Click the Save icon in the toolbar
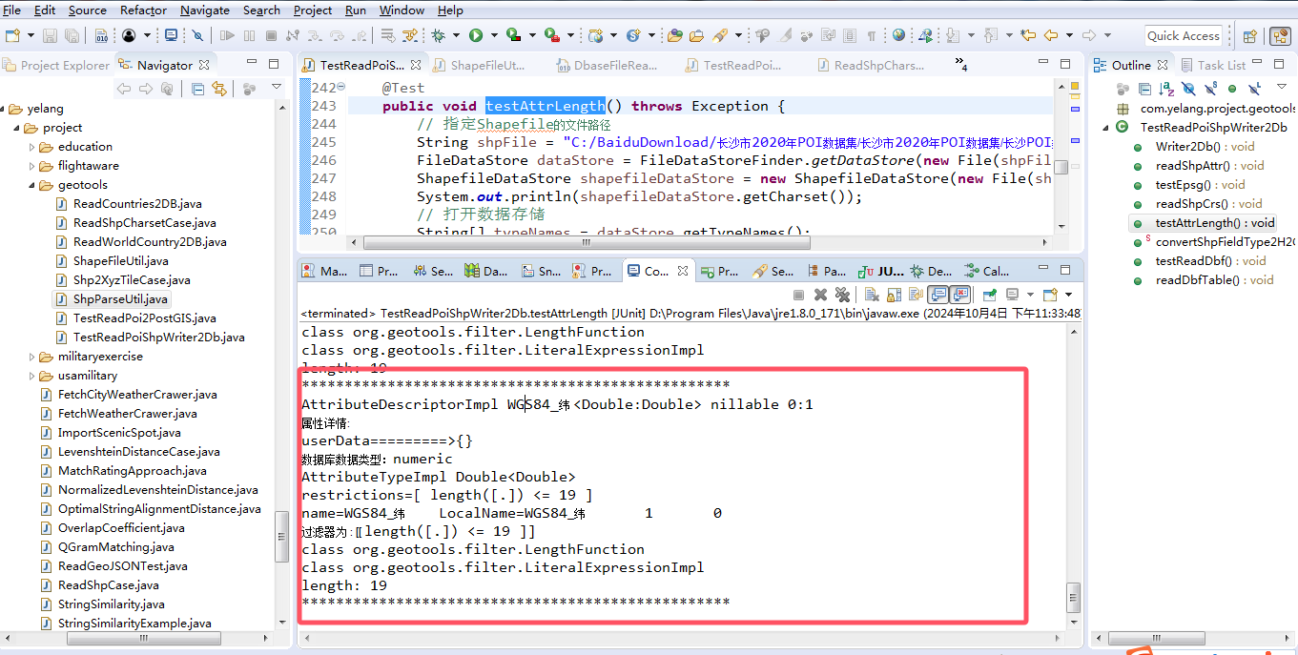Image resolution: width=1298 pixels, height=655 pixels. coord(50,35)
